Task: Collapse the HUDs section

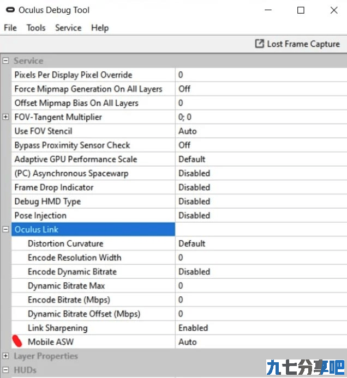Action: click(x=5, y=370)
